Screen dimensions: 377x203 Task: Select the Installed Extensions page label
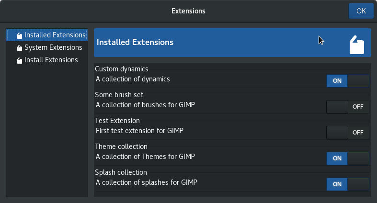click(55, 35)
